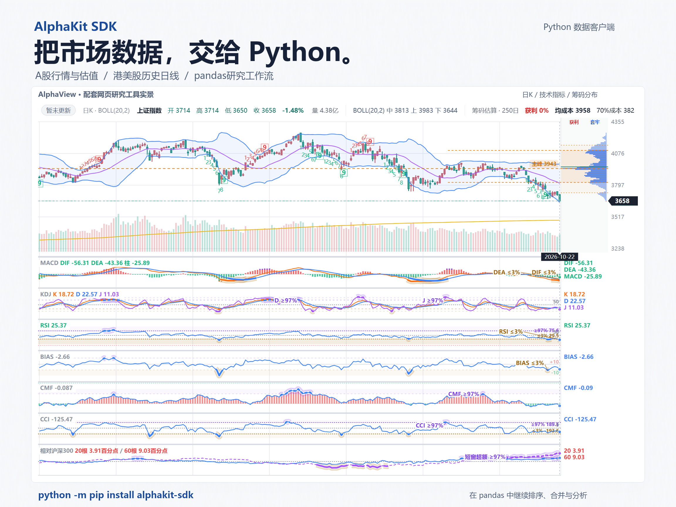The image size is (676, 507).
Task: Click the right-side CMF -0.09 value
Action: point(578,388)
